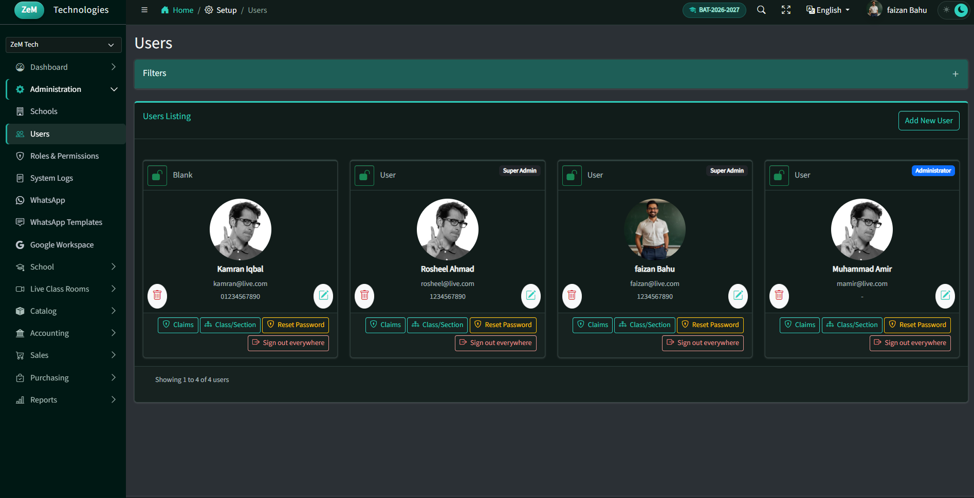Viewport: 974px width, 498px height.
Task: Toggle the sidebar hamburger menu
Action: [x=144, y=10]
